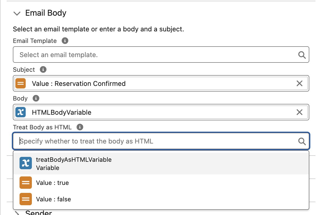The height and width of the screenshot is (215, 317).
Task: Clear the Subject field value
Action: click(x=299, y=83)
